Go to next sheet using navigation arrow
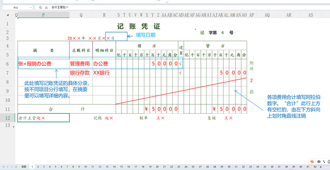 pos(12,167)
